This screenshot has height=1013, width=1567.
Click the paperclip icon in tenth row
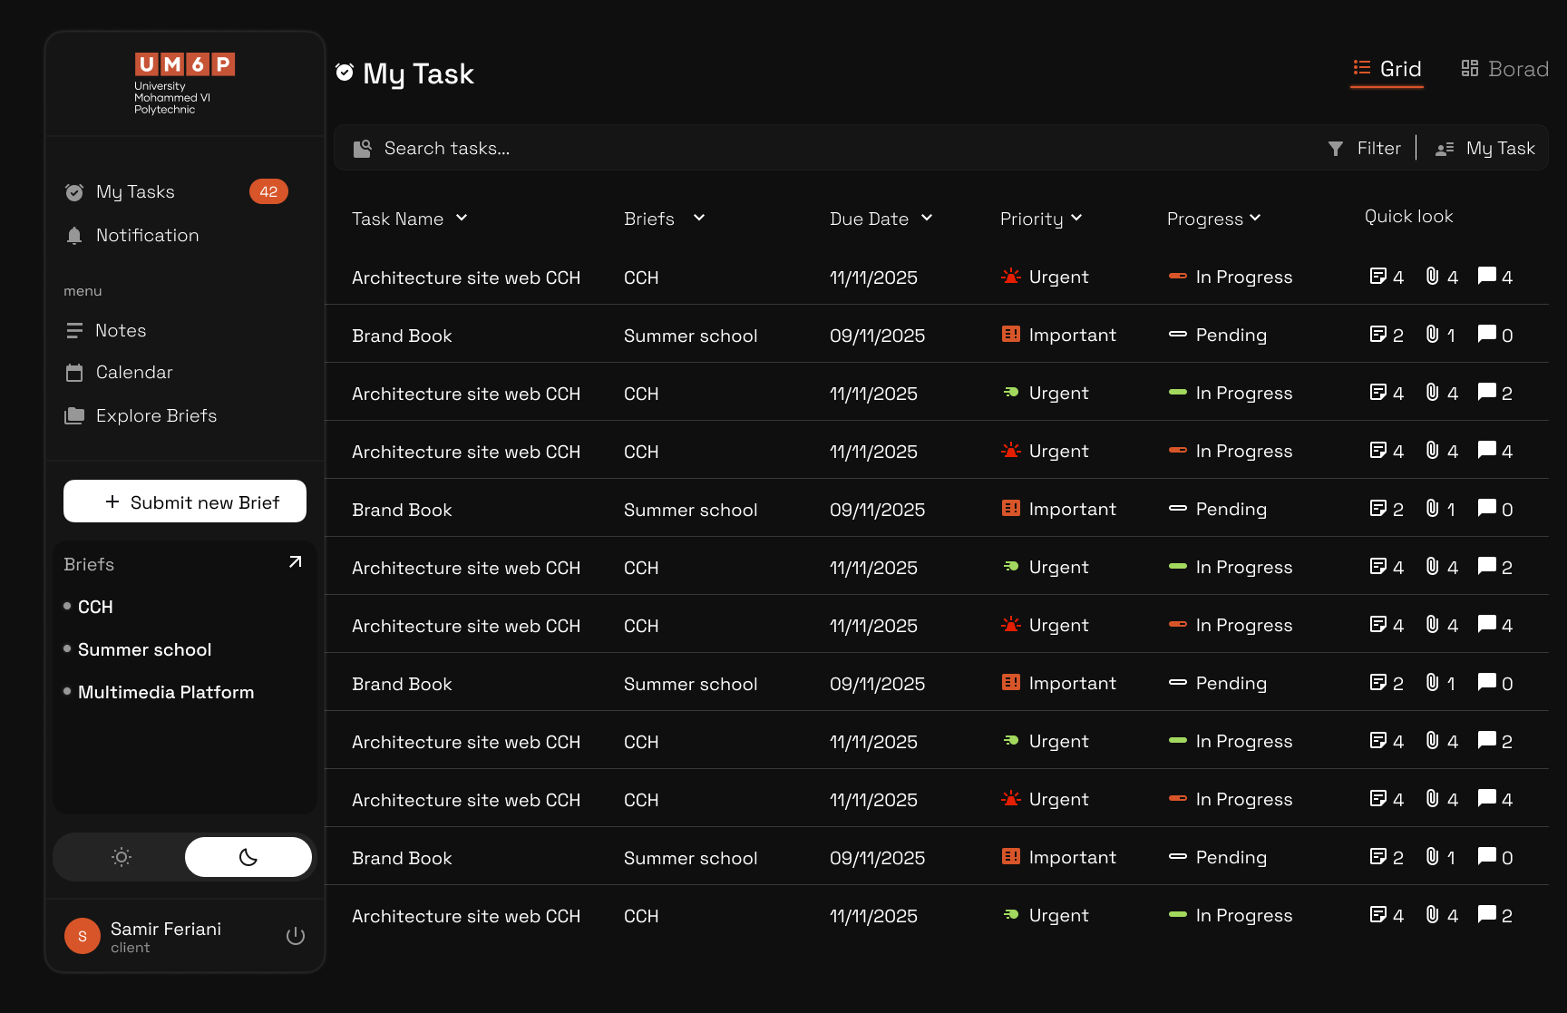click(1432, 798)
